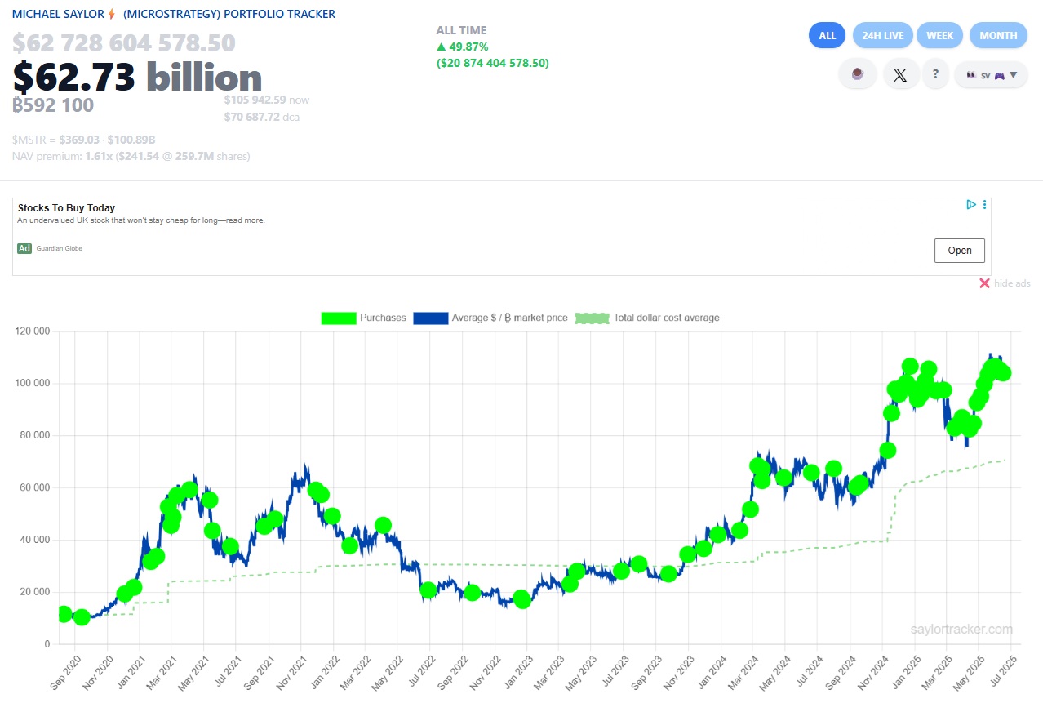Click the NAV premium 1.61x line
The image size is (1043, 703).
(x=131, y=156)
